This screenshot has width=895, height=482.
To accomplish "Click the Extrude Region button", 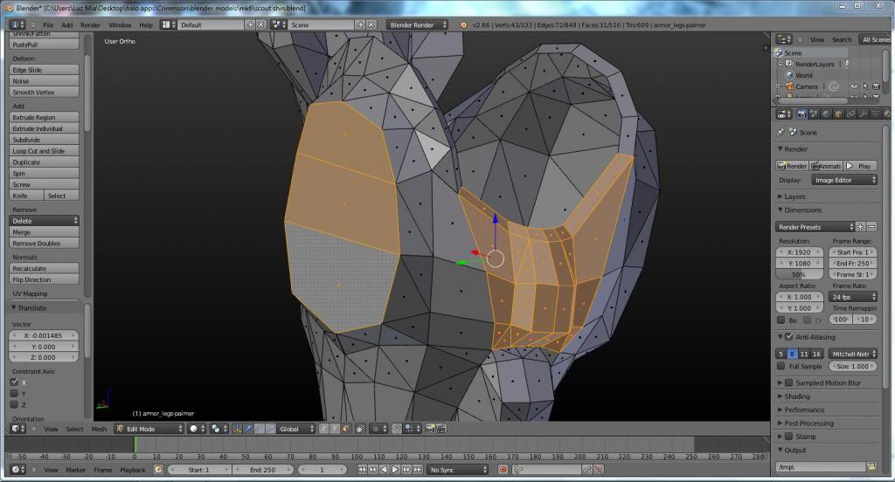I will pos(44,118).
